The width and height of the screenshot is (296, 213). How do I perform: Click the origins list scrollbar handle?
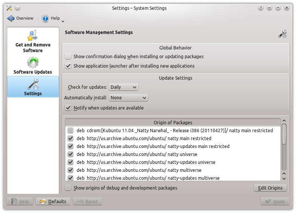click(x=284, y=134)
